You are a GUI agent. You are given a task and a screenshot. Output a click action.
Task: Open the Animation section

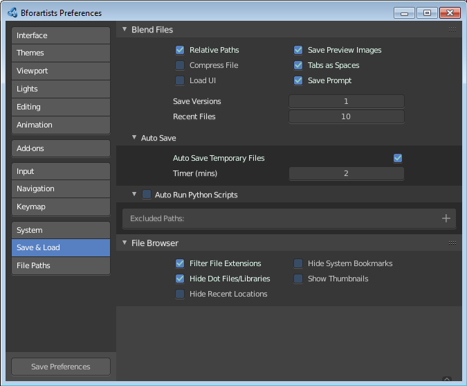pos(61,125)
